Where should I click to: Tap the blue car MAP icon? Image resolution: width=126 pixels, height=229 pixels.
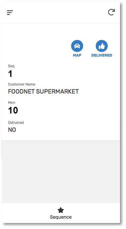[77, 46]
